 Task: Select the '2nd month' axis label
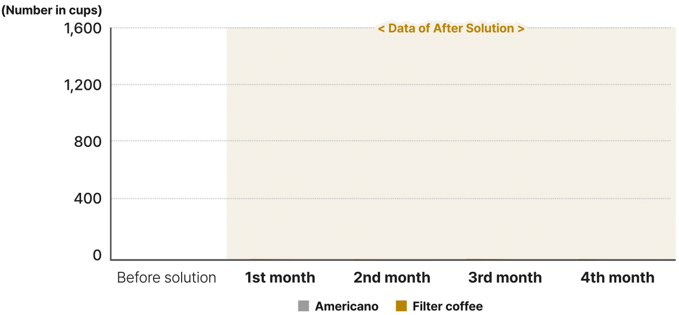pyautogui.click(x=392, y=278)
